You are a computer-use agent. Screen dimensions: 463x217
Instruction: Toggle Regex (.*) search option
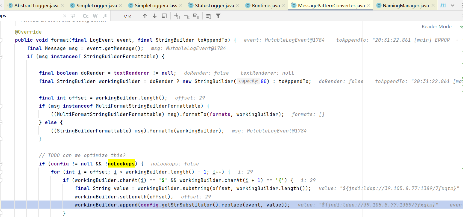click(105, 16)
